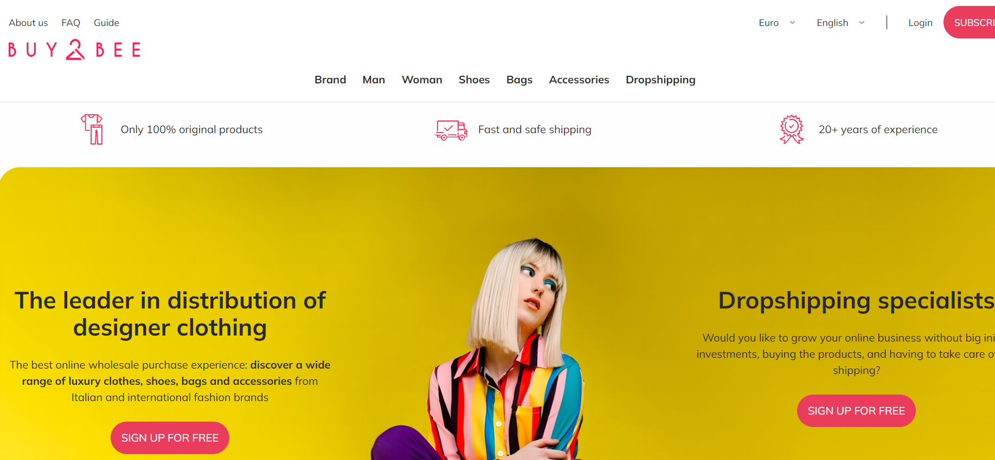Click the delivery truck shipping icon
This screenshot has height=460, width=995.
click(x=451, y=130)
